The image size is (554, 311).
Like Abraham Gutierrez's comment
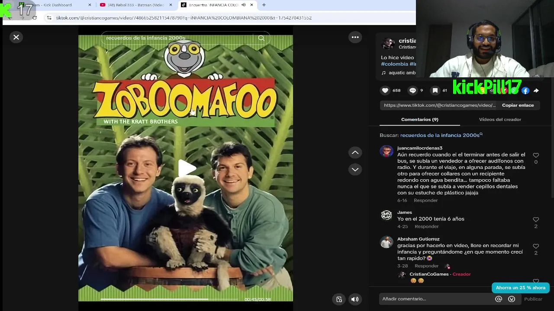(x=536, y=246)
